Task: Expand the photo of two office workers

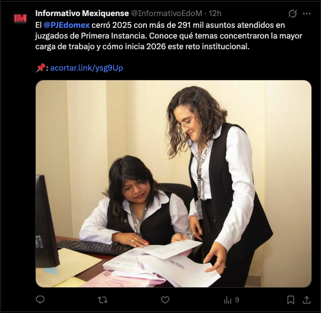Action: point(174,184)
